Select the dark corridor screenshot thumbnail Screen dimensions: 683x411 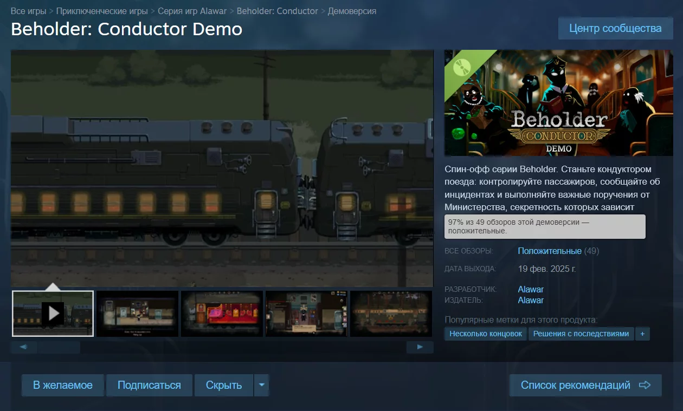coord(138,314)
